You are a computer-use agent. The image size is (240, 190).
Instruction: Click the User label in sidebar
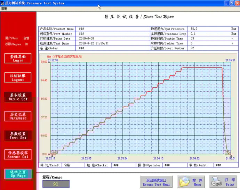[11, 38]
